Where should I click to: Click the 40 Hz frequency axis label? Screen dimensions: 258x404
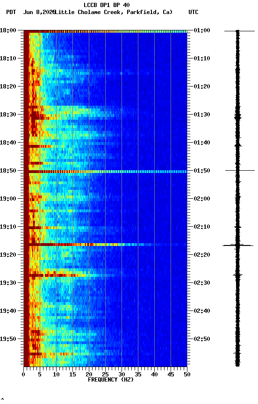click(x=154, y=375)
